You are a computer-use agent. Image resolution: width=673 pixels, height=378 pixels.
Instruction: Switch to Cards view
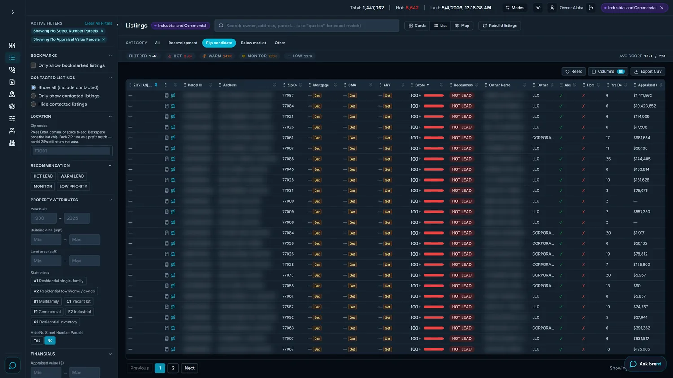[417, 26]
